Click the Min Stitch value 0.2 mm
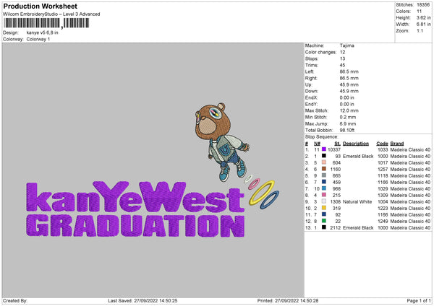 348,117
